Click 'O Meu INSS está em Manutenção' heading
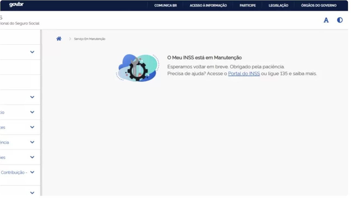Screen dimensions: 351x202 204,58
